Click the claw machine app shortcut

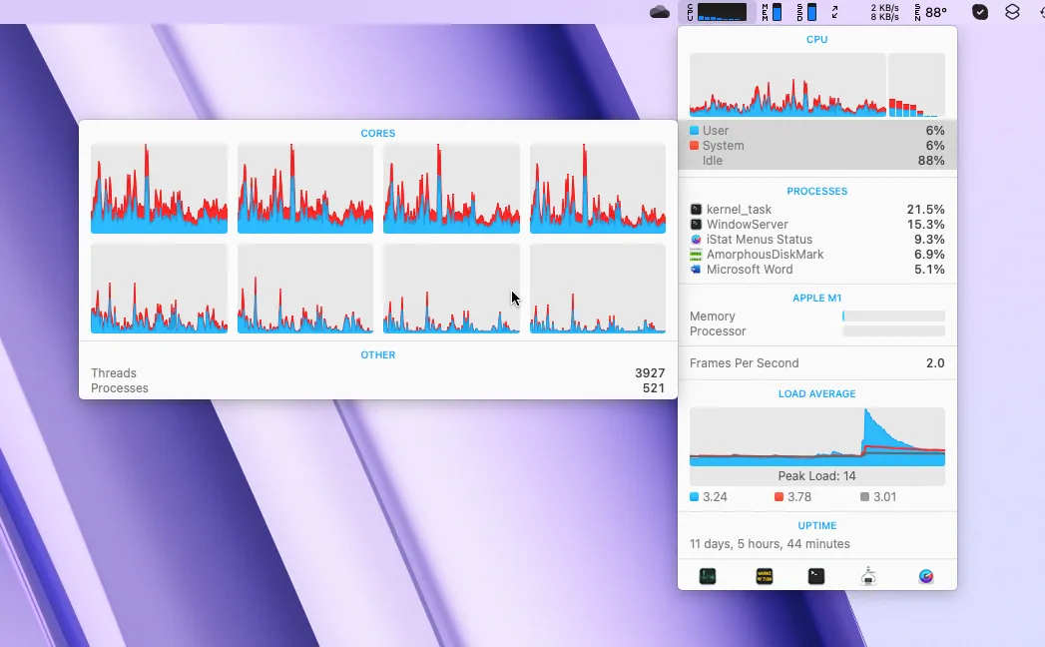[x=867, y=575]
